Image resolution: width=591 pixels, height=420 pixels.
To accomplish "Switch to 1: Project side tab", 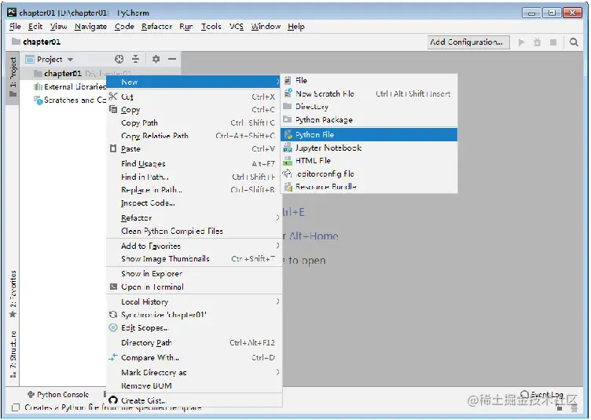I will (13, 77).
